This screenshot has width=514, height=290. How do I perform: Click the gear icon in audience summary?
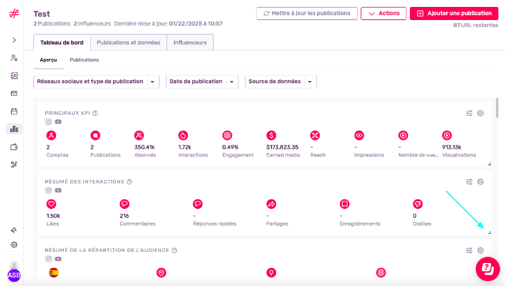(x=480, y=251)
